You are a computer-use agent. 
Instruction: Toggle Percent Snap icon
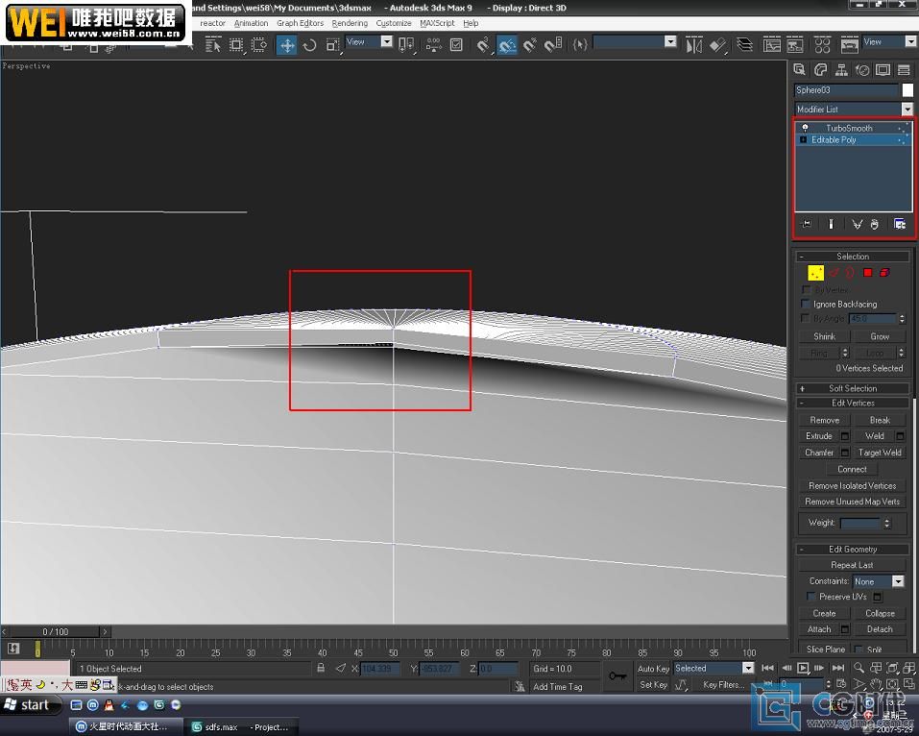(530, 45)
